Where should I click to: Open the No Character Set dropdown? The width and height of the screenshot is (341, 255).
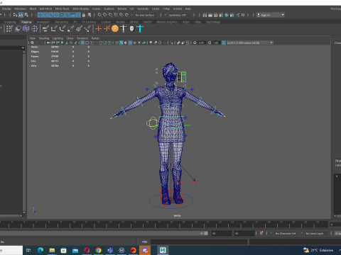(x=287, y=233)
